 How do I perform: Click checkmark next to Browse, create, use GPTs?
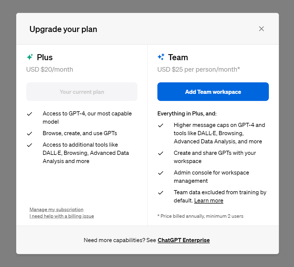[x=30, y=133]
